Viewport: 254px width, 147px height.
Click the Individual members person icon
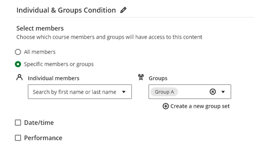coord(19,77)
